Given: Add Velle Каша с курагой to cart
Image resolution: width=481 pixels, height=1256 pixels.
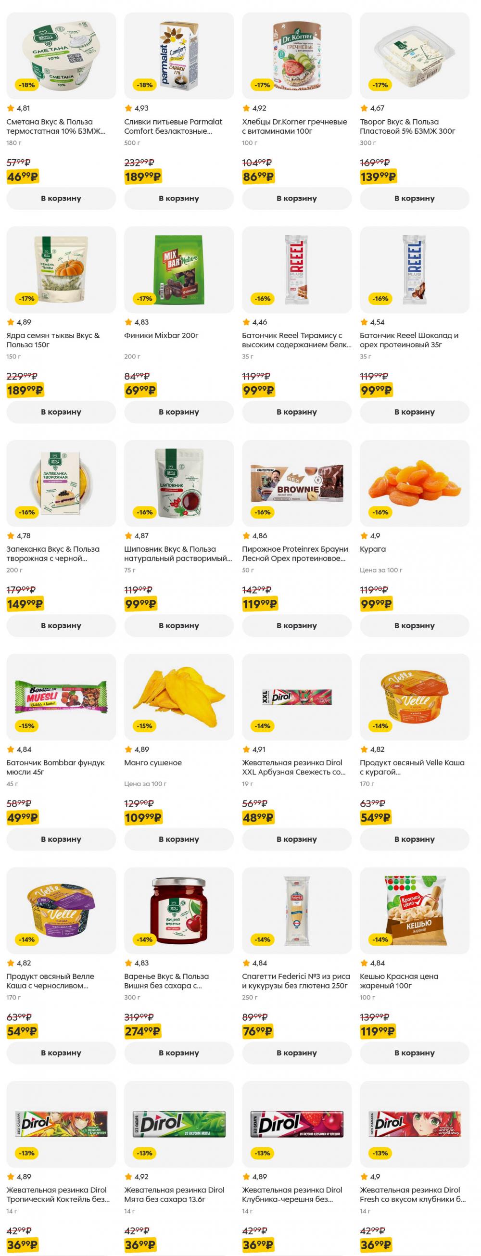Looking at the screenshot, I should tap(415, 839).
